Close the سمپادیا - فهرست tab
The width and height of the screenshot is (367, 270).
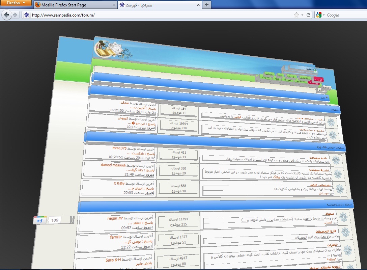click(x=198, y=5)
